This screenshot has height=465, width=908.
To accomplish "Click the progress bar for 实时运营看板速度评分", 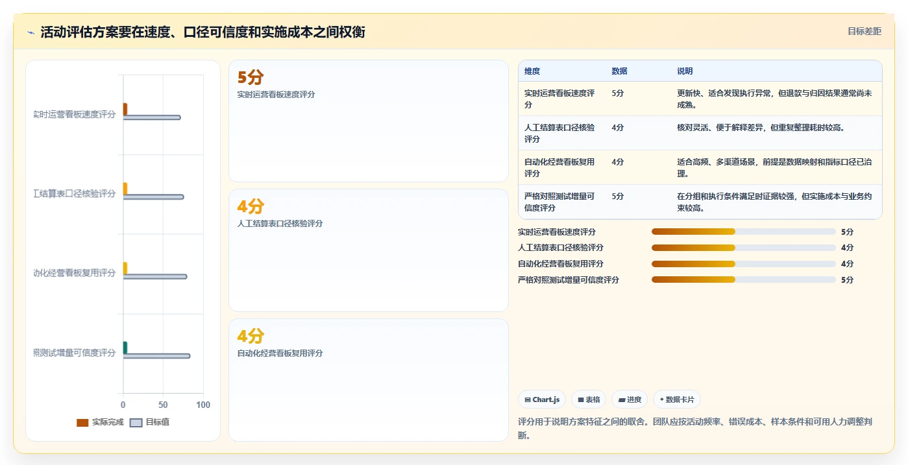I will click(x=744, y=232).
